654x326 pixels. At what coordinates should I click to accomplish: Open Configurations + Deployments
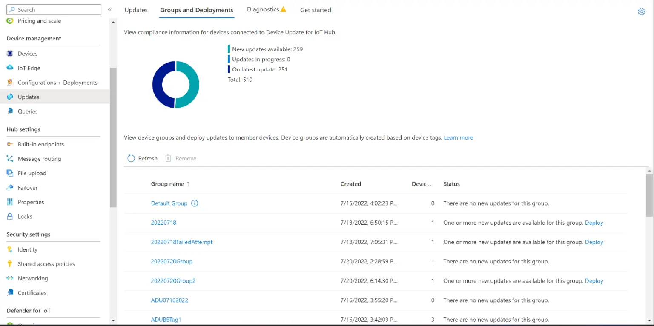[x=57, y=82]
